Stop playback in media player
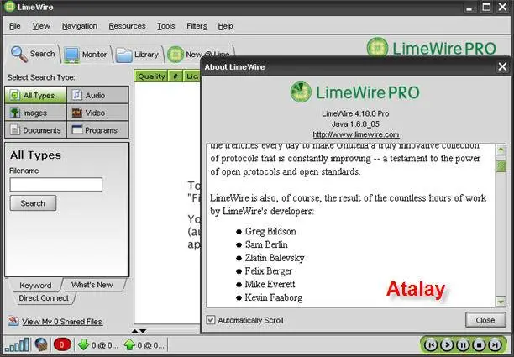 479,345
